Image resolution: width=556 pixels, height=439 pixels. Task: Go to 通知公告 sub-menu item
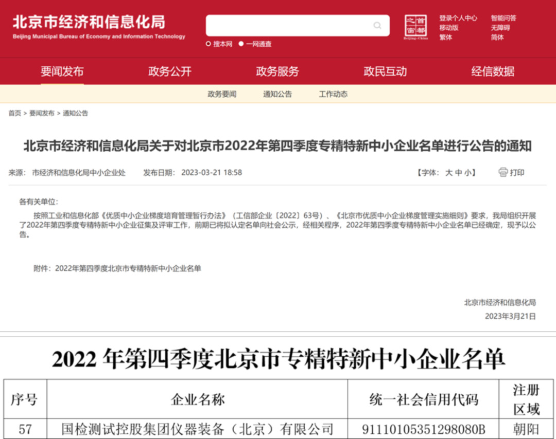[277, 94]
